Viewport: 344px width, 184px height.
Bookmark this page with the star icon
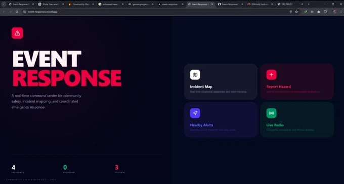tap(297, 12)
